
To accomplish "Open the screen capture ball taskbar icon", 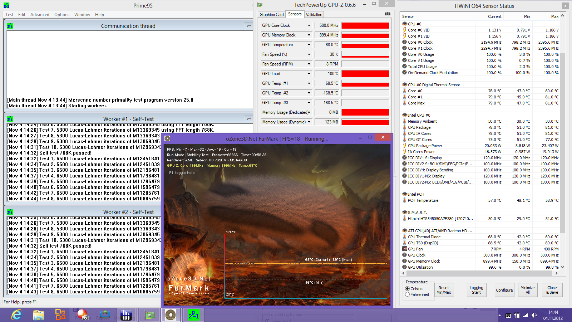I will pyautogui.click(x=82, y=315).
